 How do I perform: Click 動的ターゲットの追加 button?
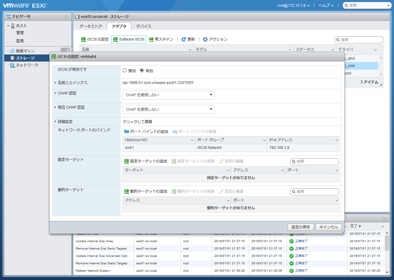tap(146, 191)
